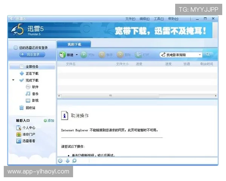The width and height of the screenshot is (226, 181).
Task: Collapse the 完成下载 tree arrow
Action: pos(13,80)
